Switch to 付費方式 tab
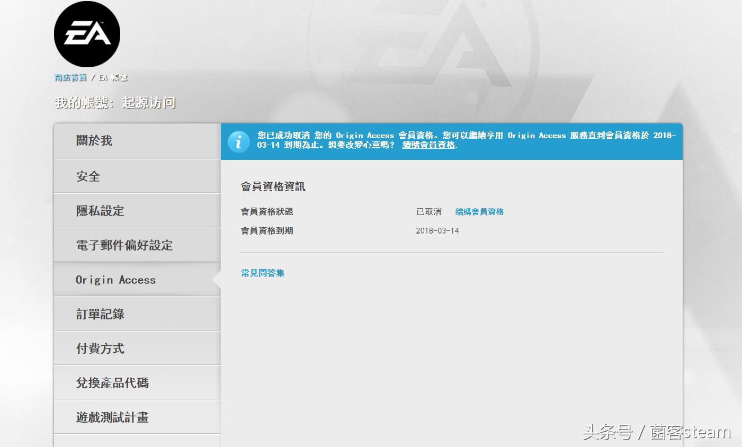The height and width of the screenshot is (447, 742). (137, 348)
